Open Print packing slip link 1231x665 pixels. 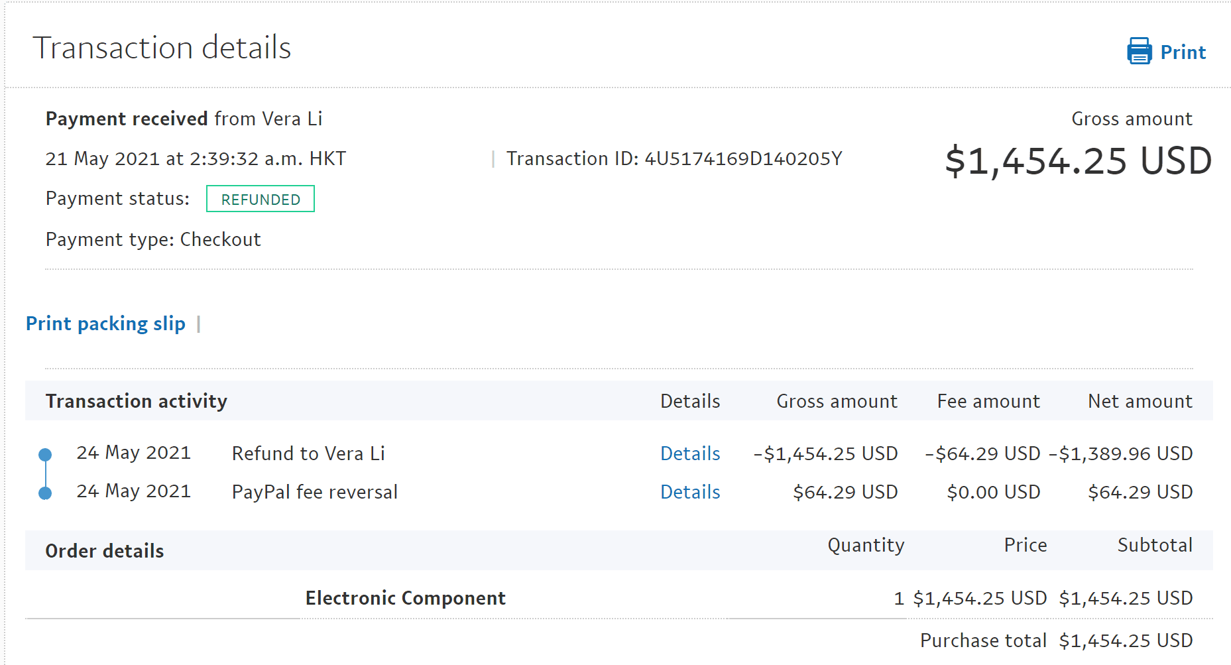(105, 324)
